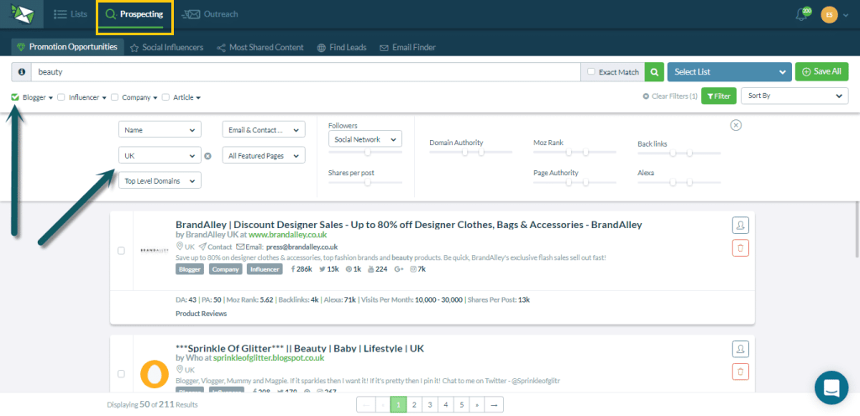
Task: Switch to Find Leads tab
Action: [342, 48]
